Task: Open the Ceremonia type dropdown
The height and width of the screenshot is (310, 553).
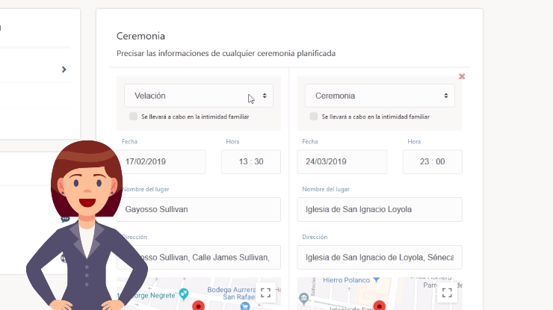Action: coord(380,96)
